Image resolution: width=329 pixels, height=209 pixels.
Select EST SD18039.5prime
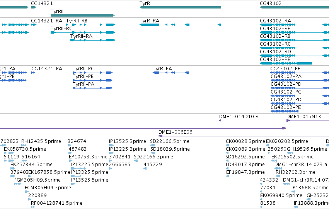(170, 149)
